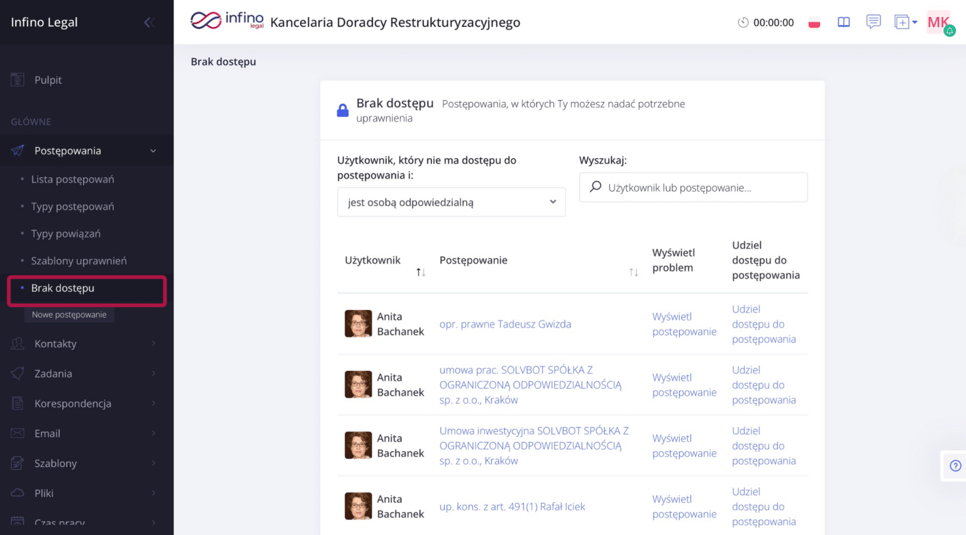Screen dimensions: 966x535
Task: Click the 00:00:00 timer
Action: tap(766, 23)
